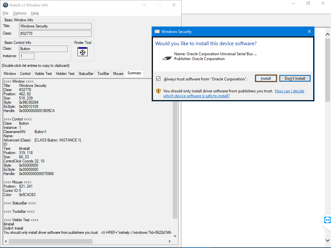331x248 pixels.
Task: Click the AutoIt logo in title bar
Action: (5, 5)
